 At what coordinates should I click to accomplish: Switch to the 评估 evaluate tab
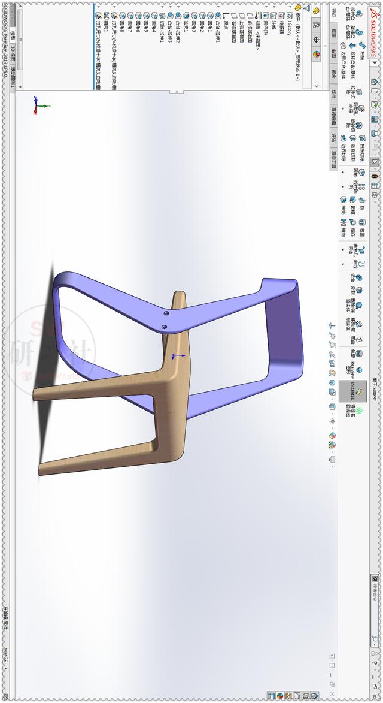tap(335, 137)
